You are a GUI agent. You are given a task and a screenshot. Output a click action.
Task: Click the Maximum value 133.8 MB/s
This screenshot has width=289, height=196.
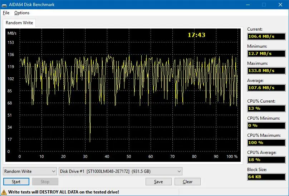coord(266,71)
